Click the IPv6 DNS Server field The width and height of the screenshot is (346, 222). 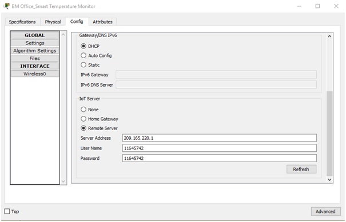pos(216,84)
